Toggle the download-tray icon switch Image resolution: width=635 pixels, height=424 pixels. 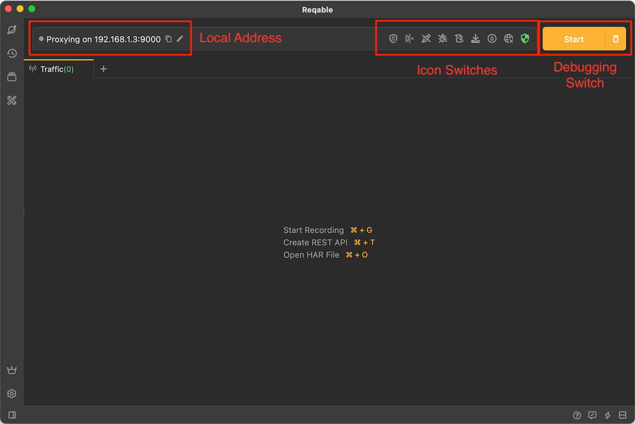[476, 38]
